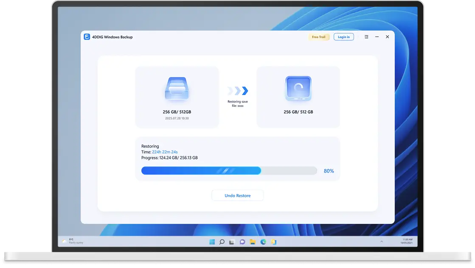
Task: Open the hamburger menu in title bar
Action: [x=366, y=37]
